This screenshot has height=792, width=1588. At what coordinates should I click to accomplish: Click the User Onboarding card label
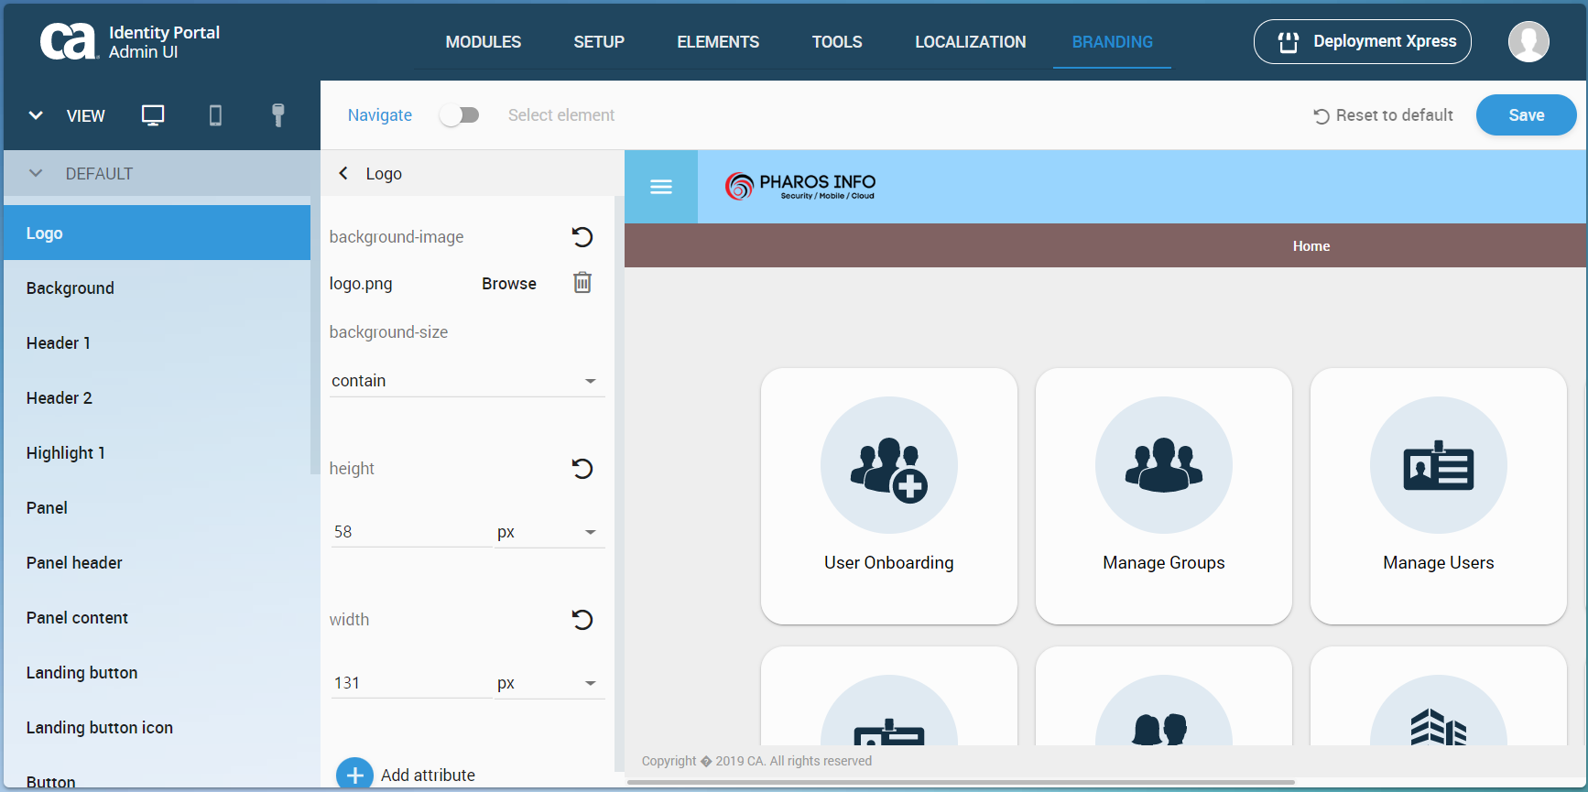click(889, 563)
